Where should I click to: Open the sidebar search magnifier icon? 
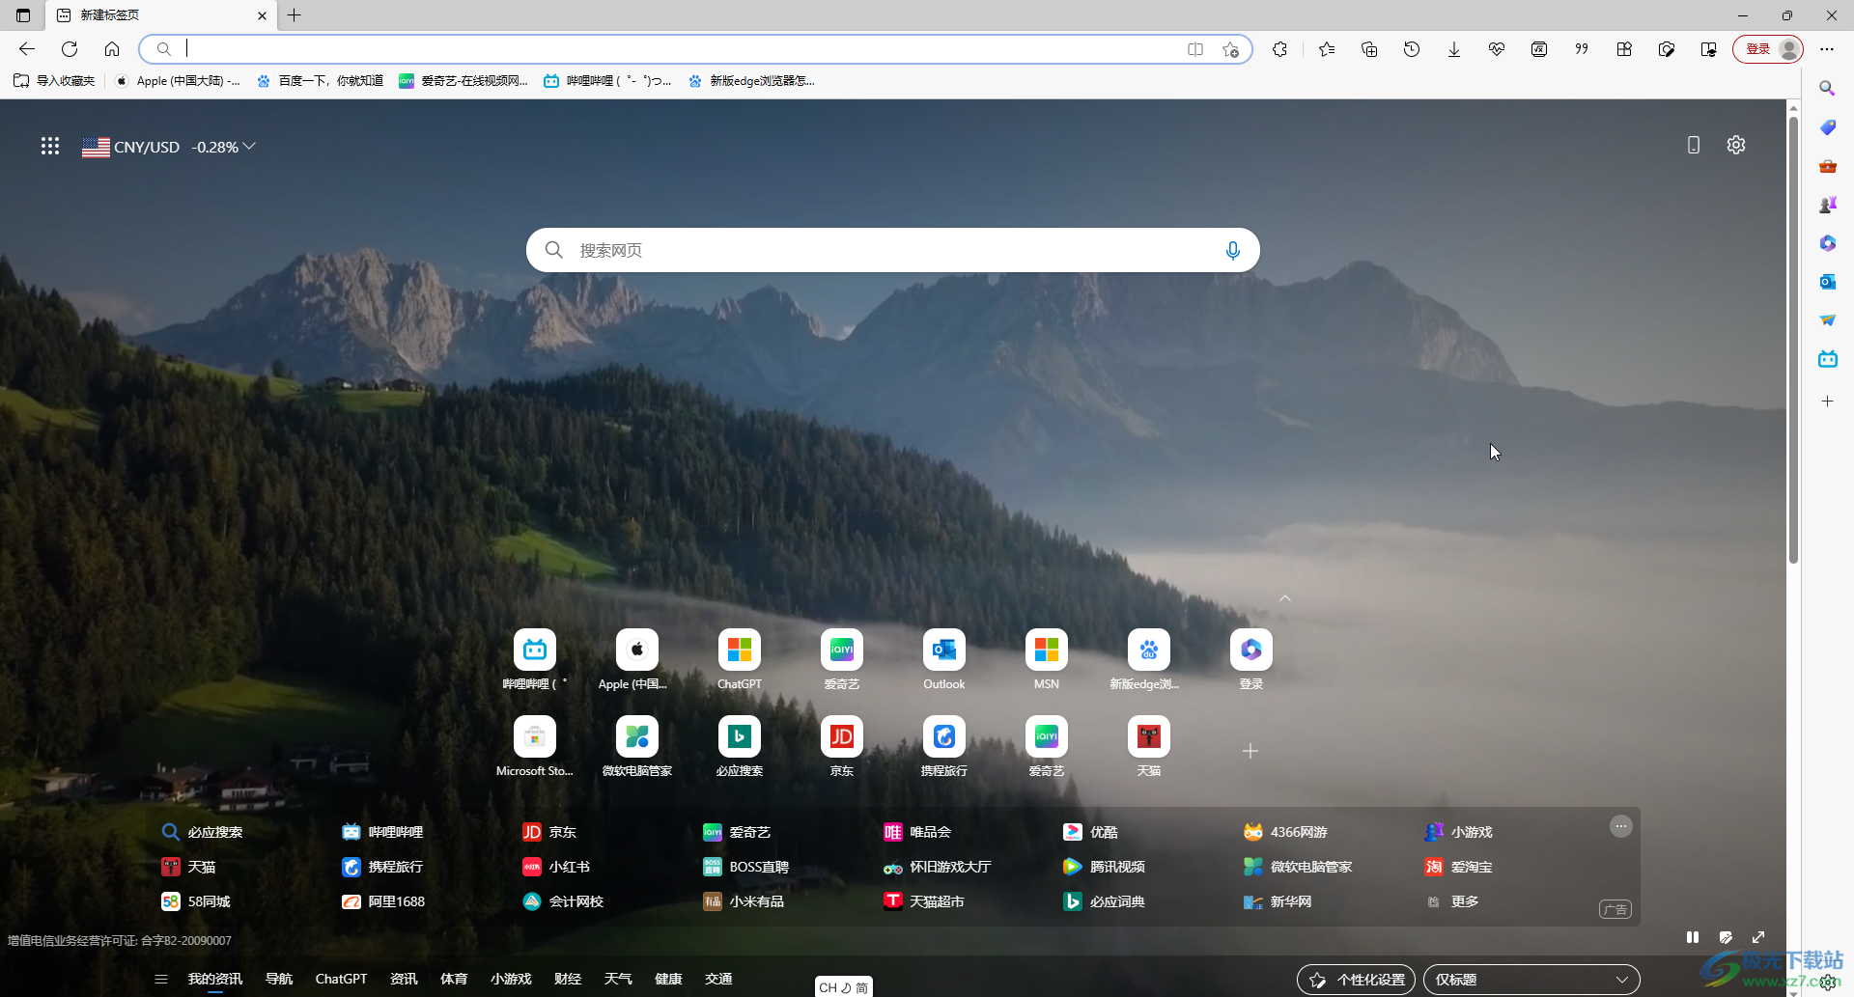tap(1828, 89)
